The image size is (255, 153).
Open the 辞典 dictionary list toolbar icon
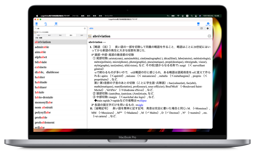click(x=36, y=24)
